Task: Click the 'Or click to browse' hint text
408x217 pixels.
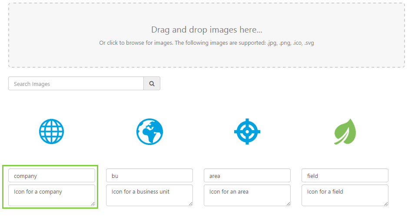Action: 206,43
